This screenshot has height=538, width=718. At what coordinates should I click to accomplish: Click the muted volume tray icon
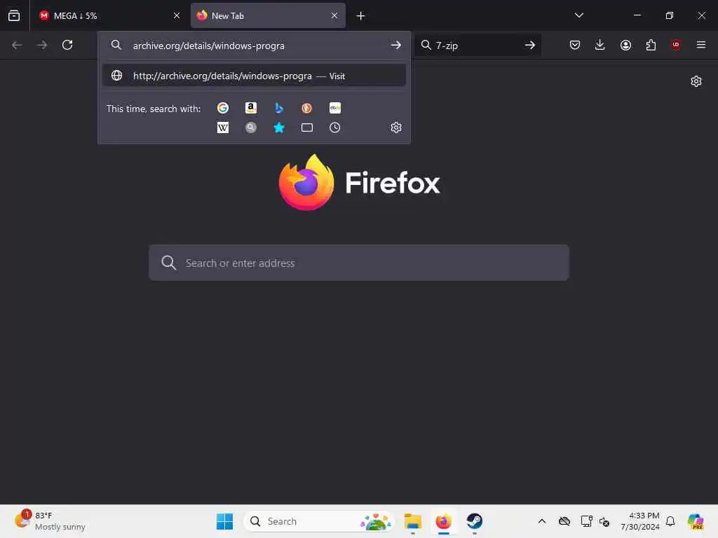604,521
